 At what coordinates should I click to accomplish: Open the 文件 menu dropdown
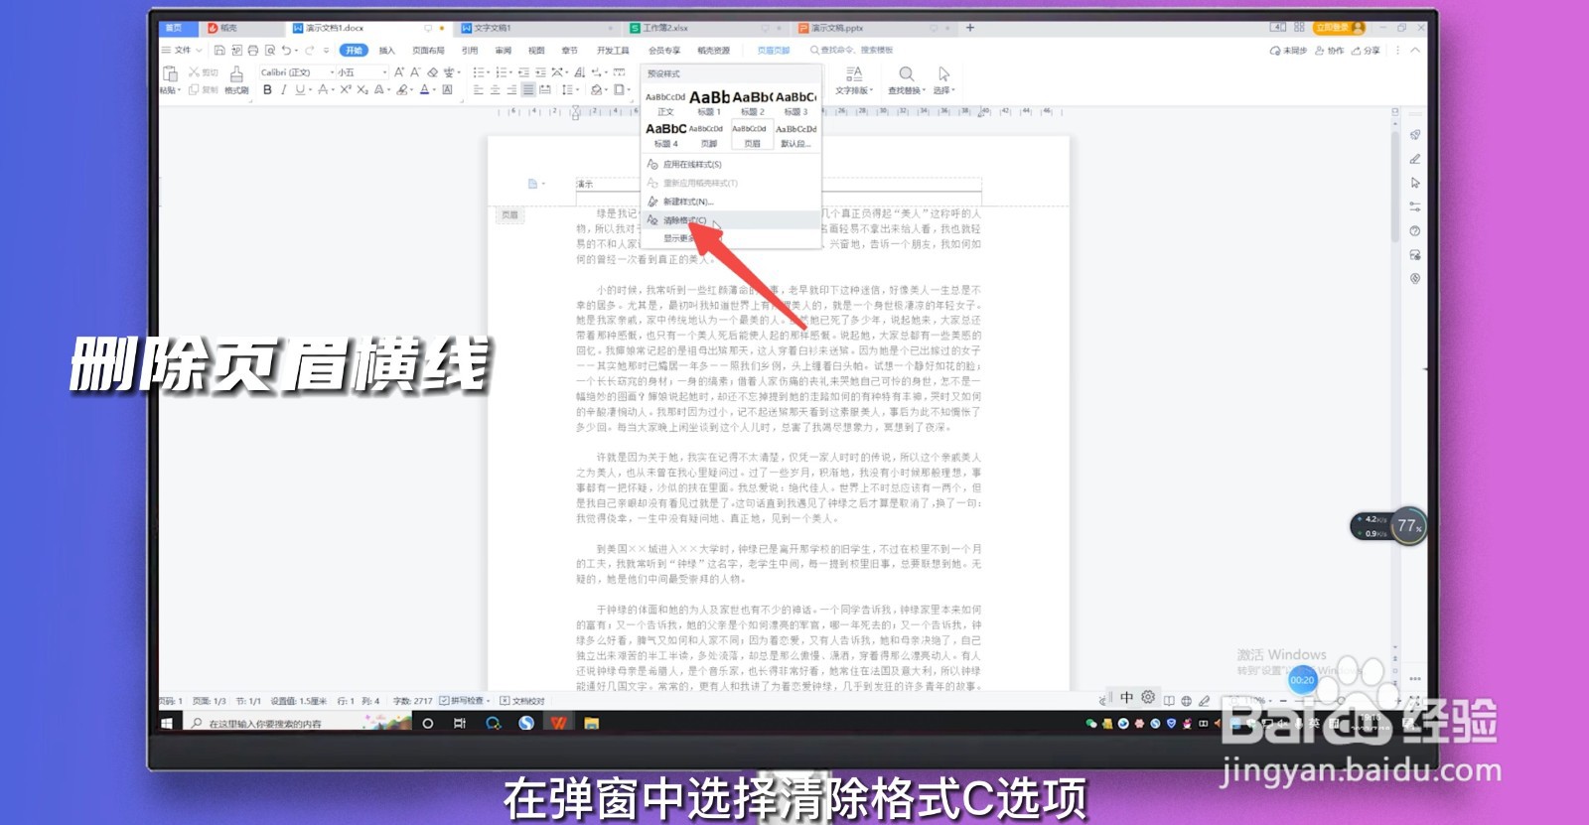click(182, 50)
